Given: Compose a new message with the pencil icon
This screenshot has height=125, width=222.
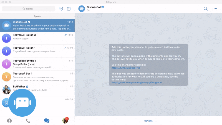Looking at the screenshot, I should (69, 9).
